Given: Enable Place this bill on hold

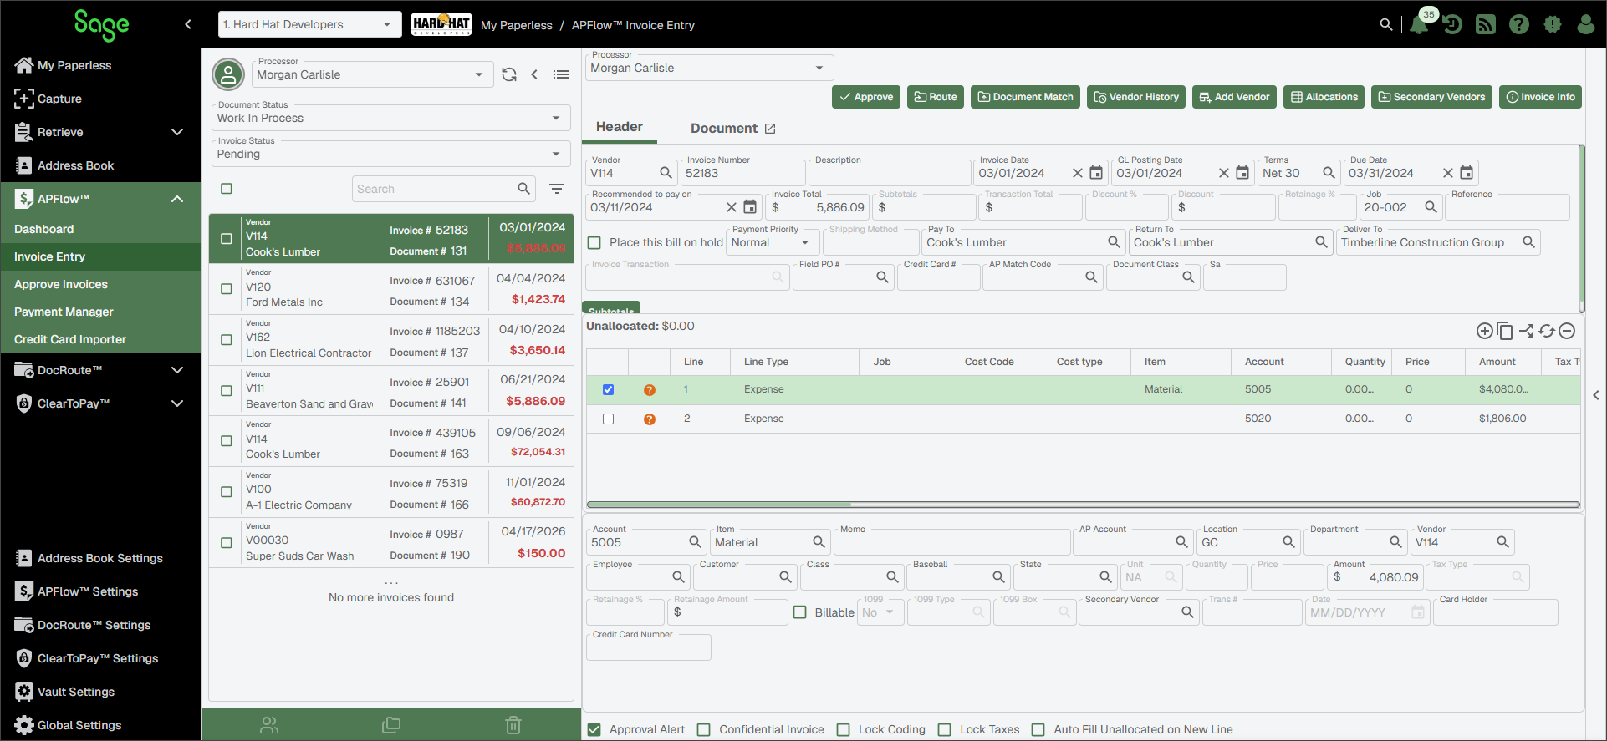Looking at the screenshot, I should tap(594, 243).
